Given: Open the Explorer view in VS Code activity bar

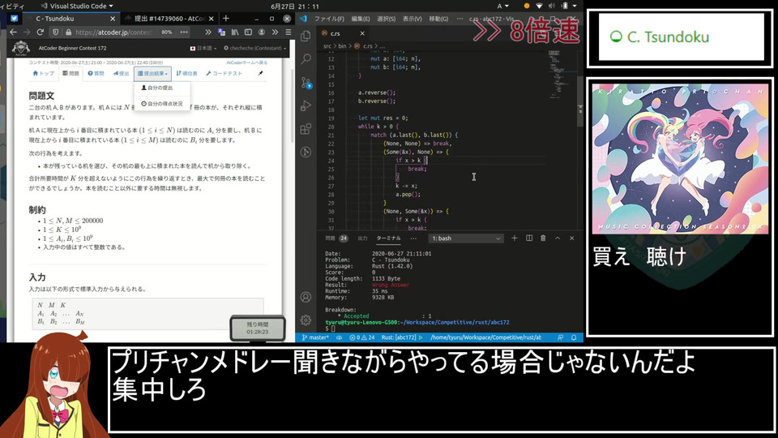Looking at the screenshot, I should pyautogui.click(x=306, y=36).
